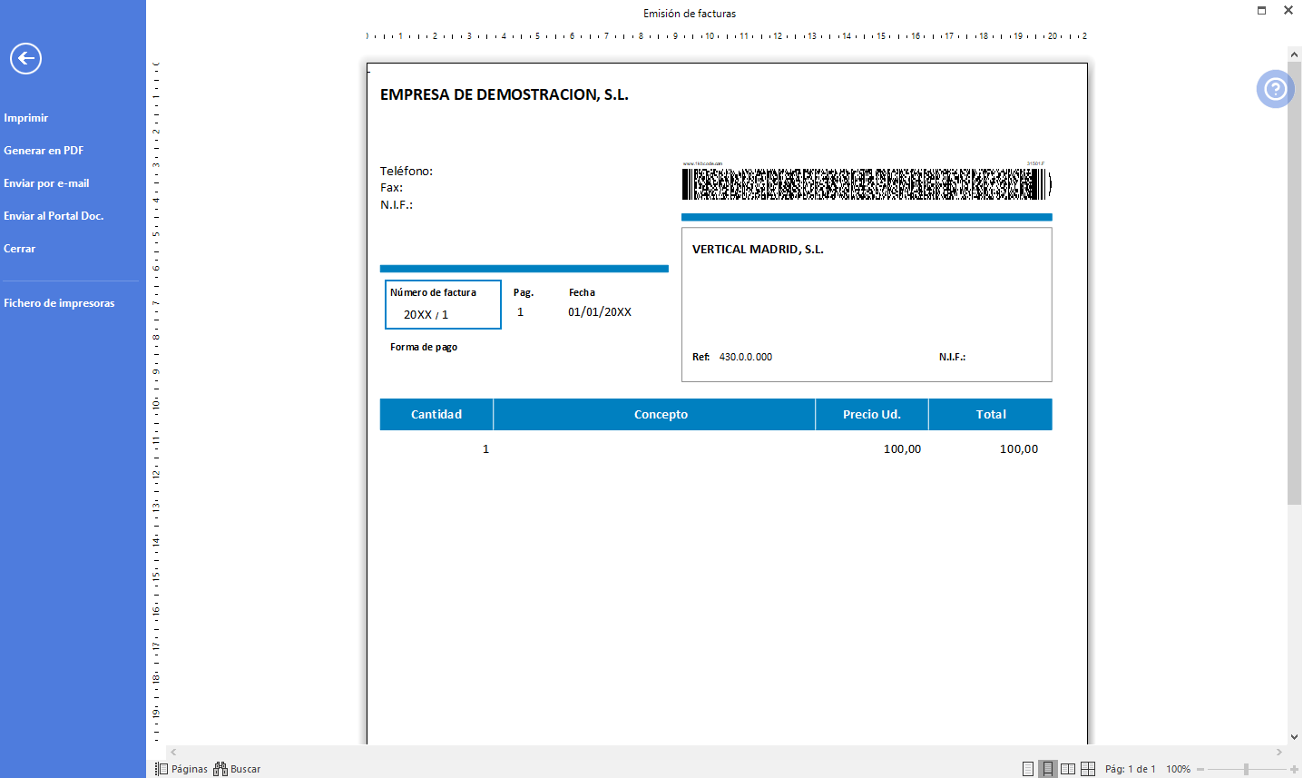Viewport: 1303px width, 778px height.
Task: Choose Generar en PDF
Action: point(44,151)
